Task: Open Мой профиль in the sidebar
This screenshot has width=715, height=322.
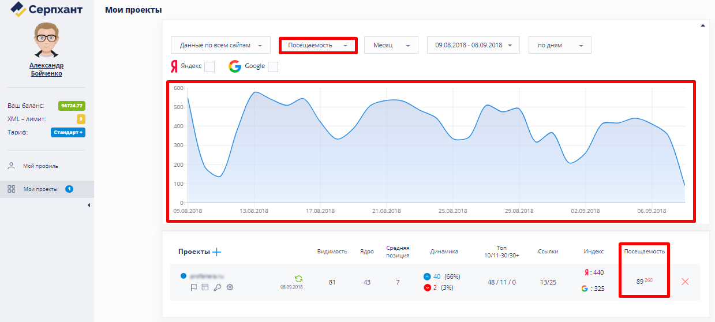Action: pyautogui.click(x=40, y=166)
